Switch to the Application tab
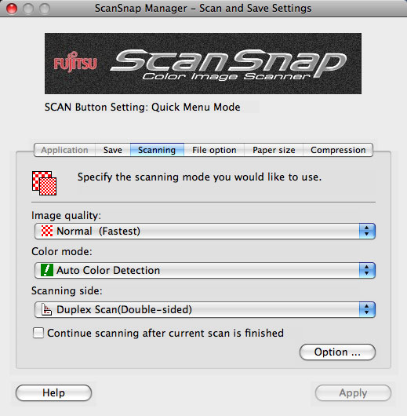The width and height of the screenshot is (407, 416). click(64, 150)
